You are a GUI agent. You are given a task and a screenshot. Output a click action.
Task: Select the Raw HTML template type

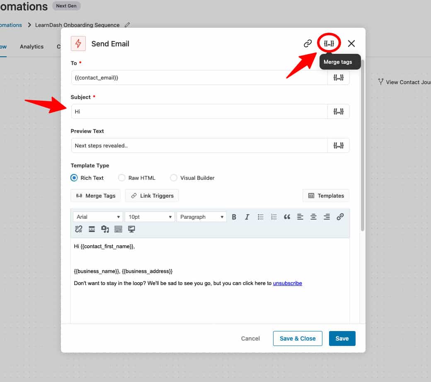tap(122, 177)
